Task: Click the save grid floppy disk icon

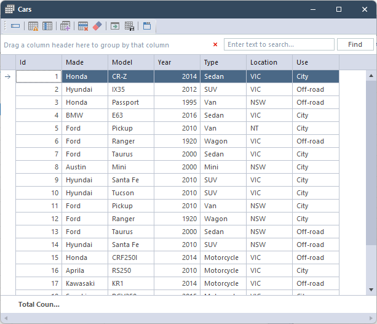Action: point(129,26)
